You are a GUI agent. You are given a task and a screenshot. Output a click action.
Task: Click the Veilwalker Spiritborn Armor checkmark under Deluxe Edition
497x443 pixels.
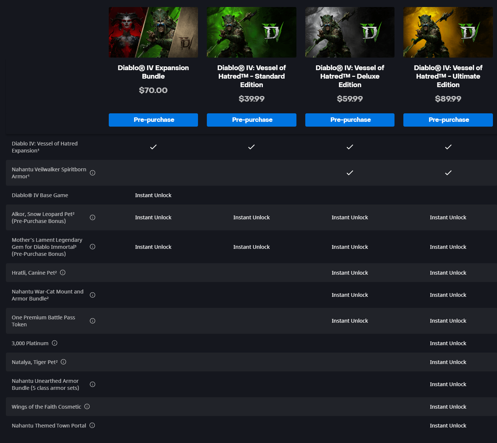pyautogui.click(x=350, y=173)
